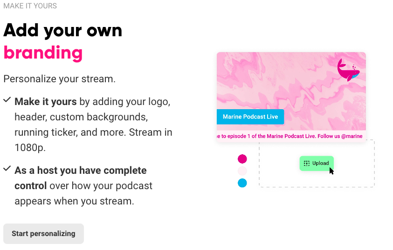393x250 pixels.
Task: Select the magenta color swatch
Action: coord(242,159)
